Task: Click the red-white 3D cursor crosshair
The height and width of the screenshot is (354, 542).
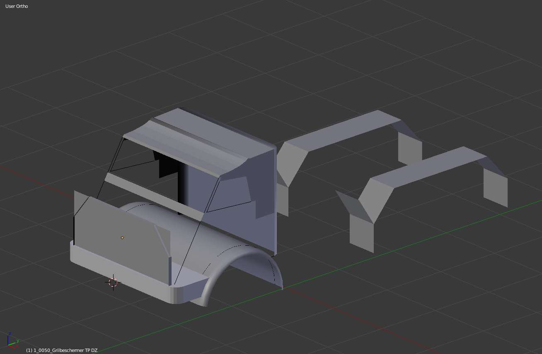Action: (113, 282)
